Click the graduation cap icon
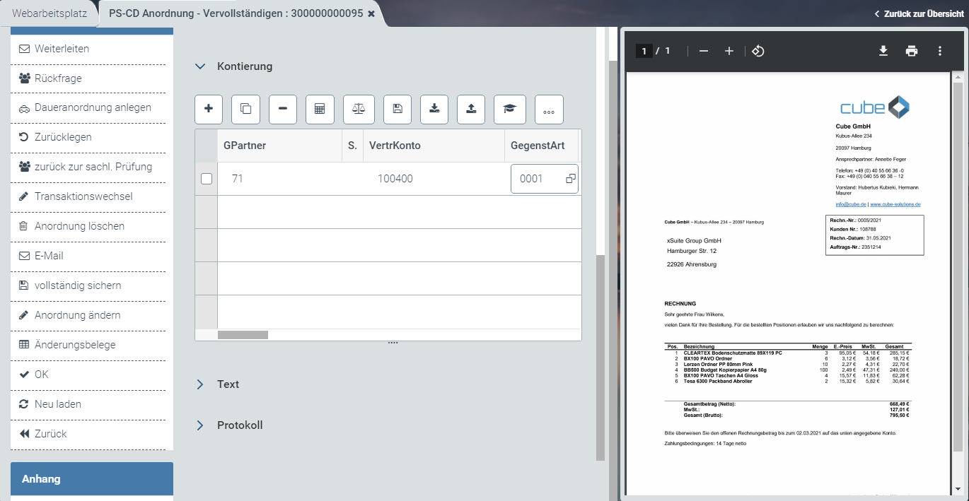The width and height of the screenshot is (969, 501). [x=509, y=109]
